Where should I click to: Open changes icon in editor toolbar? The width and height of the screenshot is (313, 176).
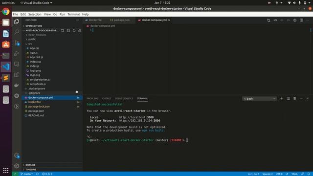tap(268, 20)
